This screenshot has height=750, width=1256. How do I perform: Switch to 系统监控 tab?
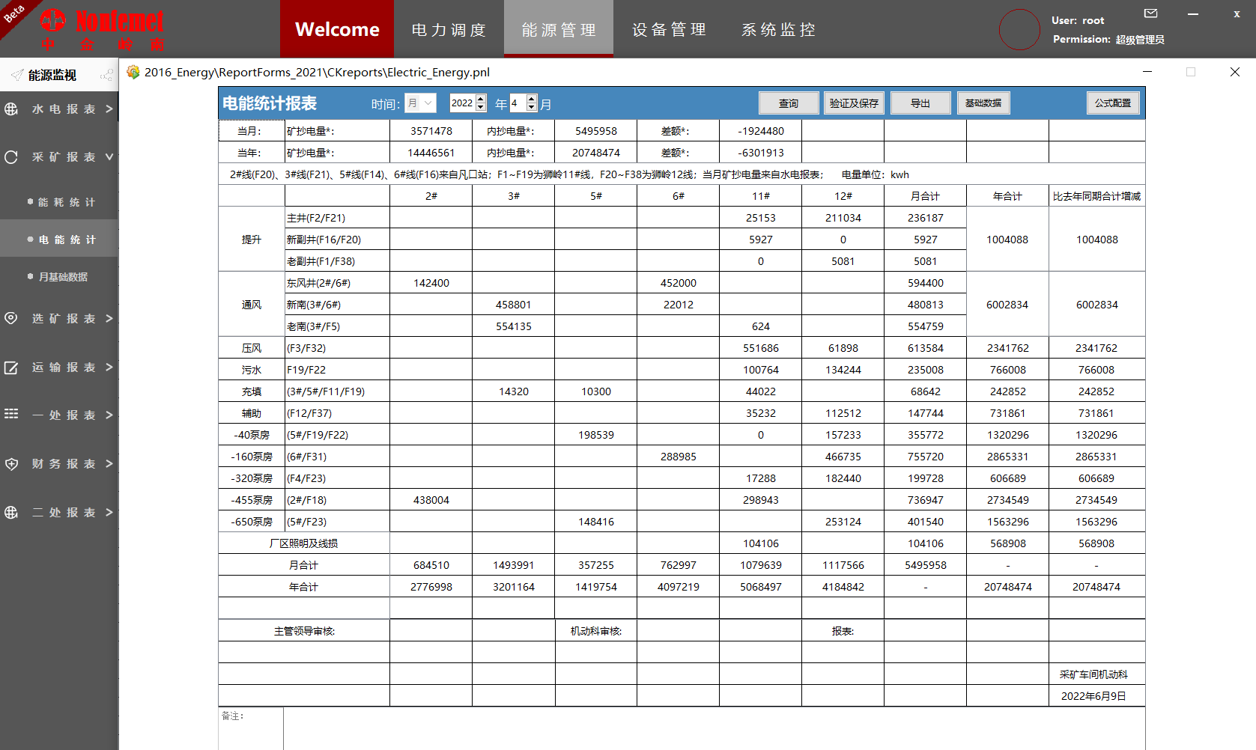[x=778, y=29]
